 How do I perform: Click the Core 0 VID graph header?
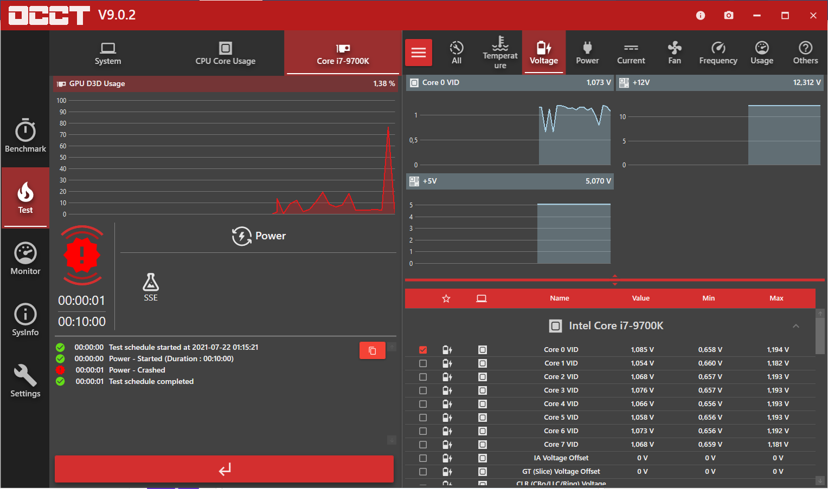510,83
